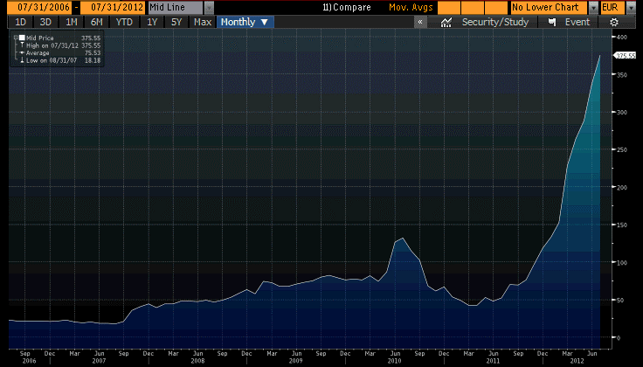
Task: Select the 6M range tab
Action: [x=96, y=22]
